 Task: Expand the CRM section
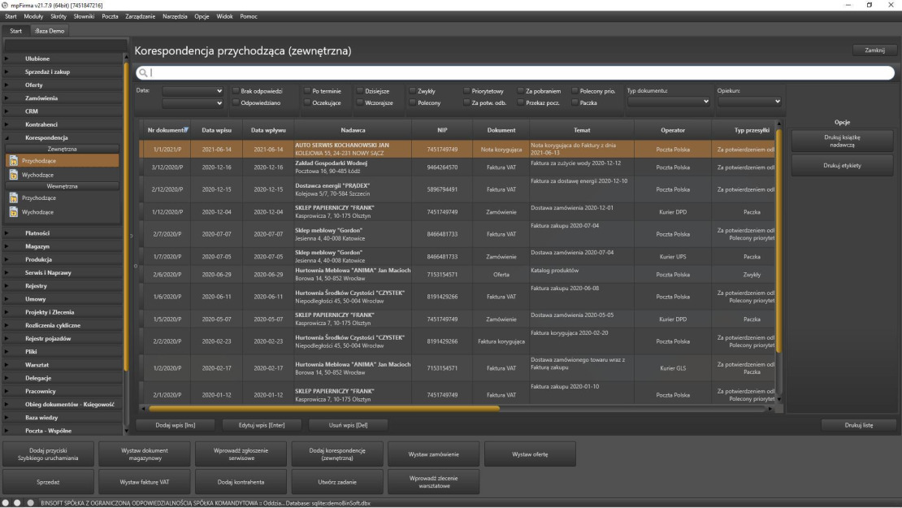[x=7, y=111]
